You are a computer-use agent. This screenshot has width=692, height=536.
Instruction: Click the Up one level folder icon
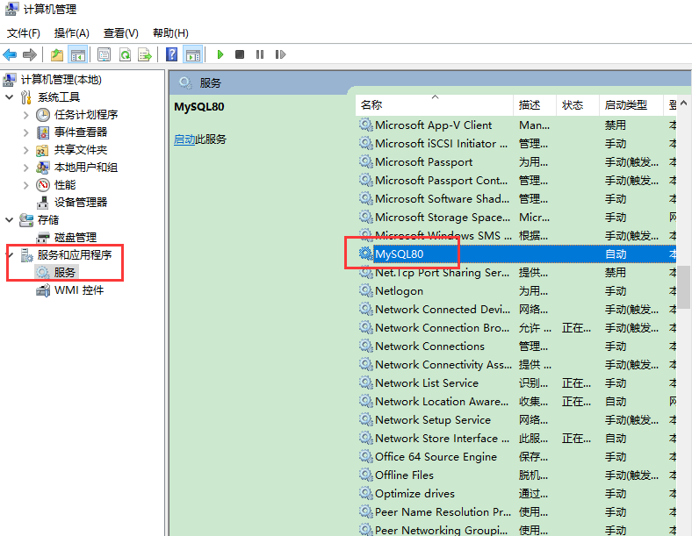[x=57, y=54]
